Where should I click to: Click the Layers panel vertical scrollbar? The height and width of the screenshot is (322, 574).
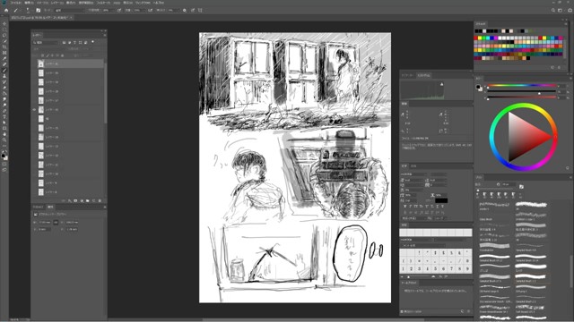pyautogui.click(x=106, y=93)
